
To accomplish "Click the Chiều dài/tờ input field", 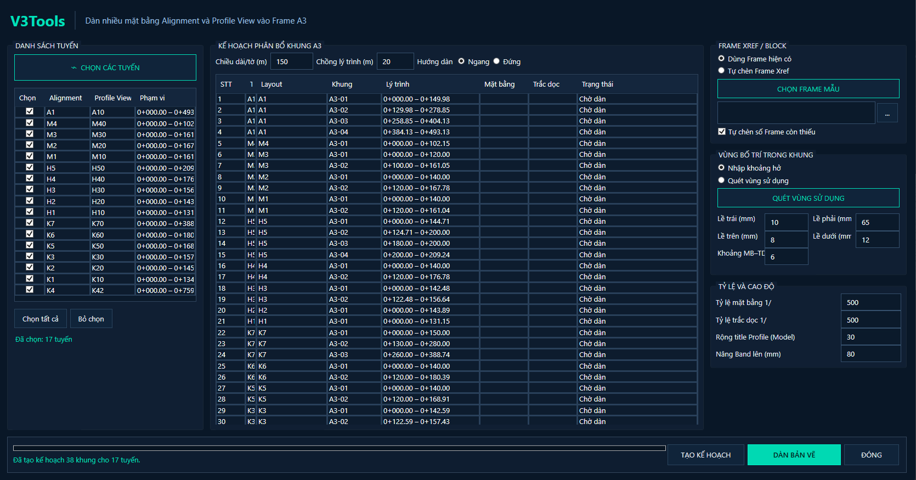I will 292,61.
